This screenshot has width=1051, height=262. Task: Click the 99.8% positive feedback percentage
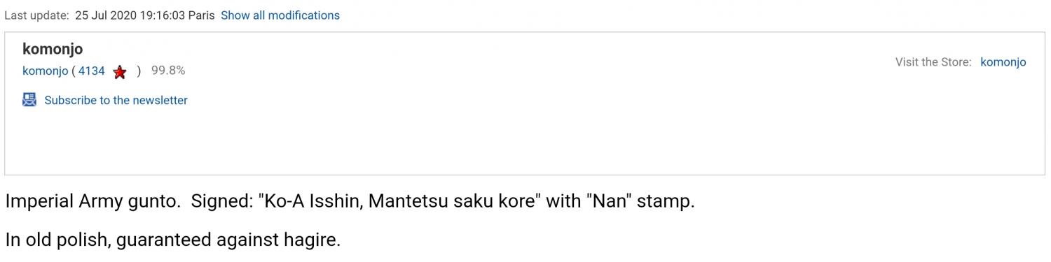tap(168, 71)
